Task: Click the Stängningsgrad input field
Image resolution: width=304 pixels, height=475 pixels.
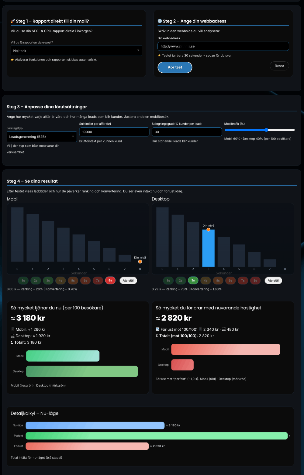Action: 187,132
